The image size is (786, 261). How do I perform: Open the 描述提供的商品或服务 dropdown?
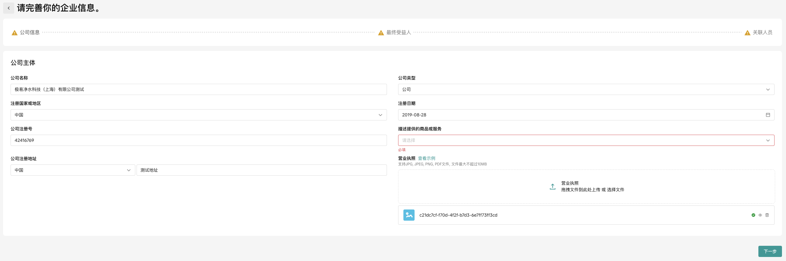[x=586, y=140]
